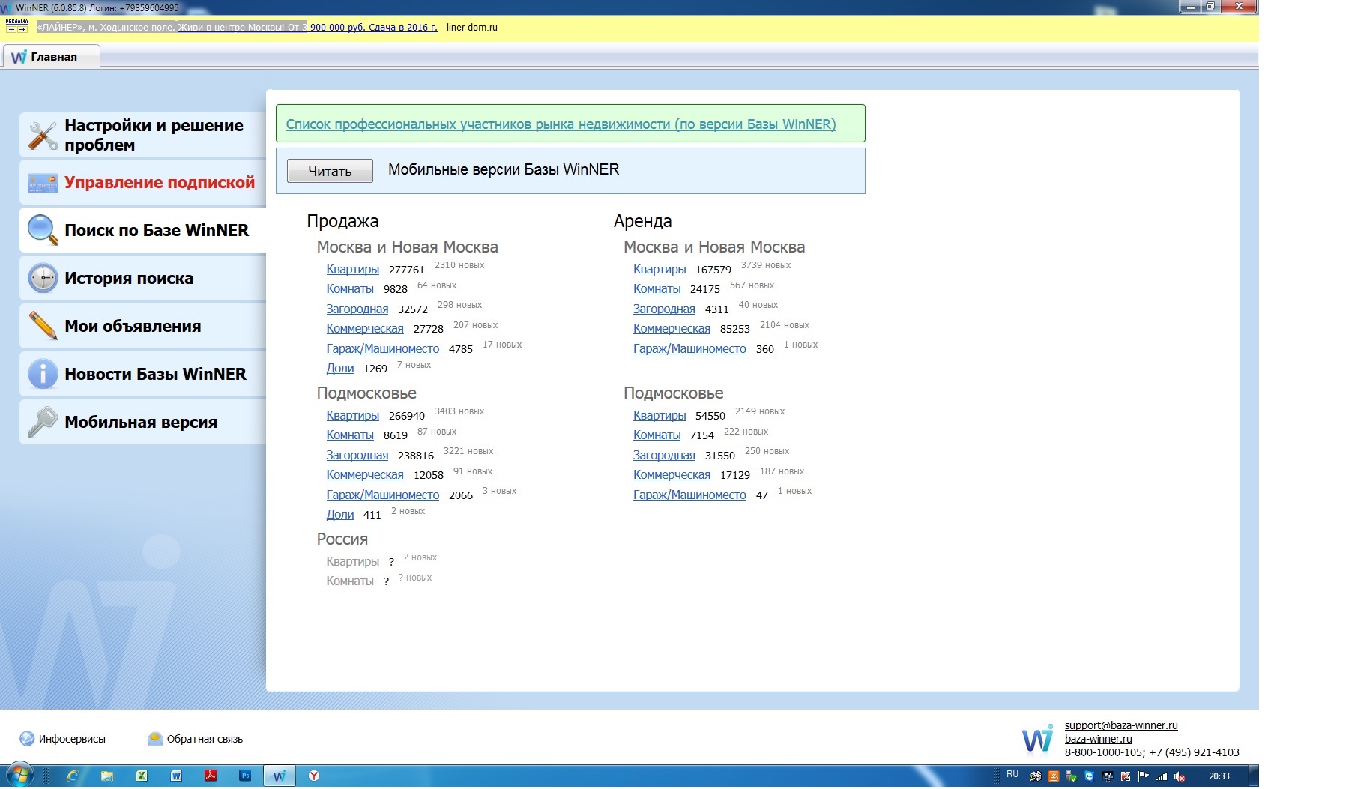Click the key icon for Мобильная версия
This screenshot has height=789, width=1346.
coord(43,422)
